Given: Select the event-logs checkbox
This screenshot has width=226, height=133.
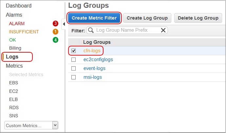Looking at the screenshot, I should click(74, 69).
